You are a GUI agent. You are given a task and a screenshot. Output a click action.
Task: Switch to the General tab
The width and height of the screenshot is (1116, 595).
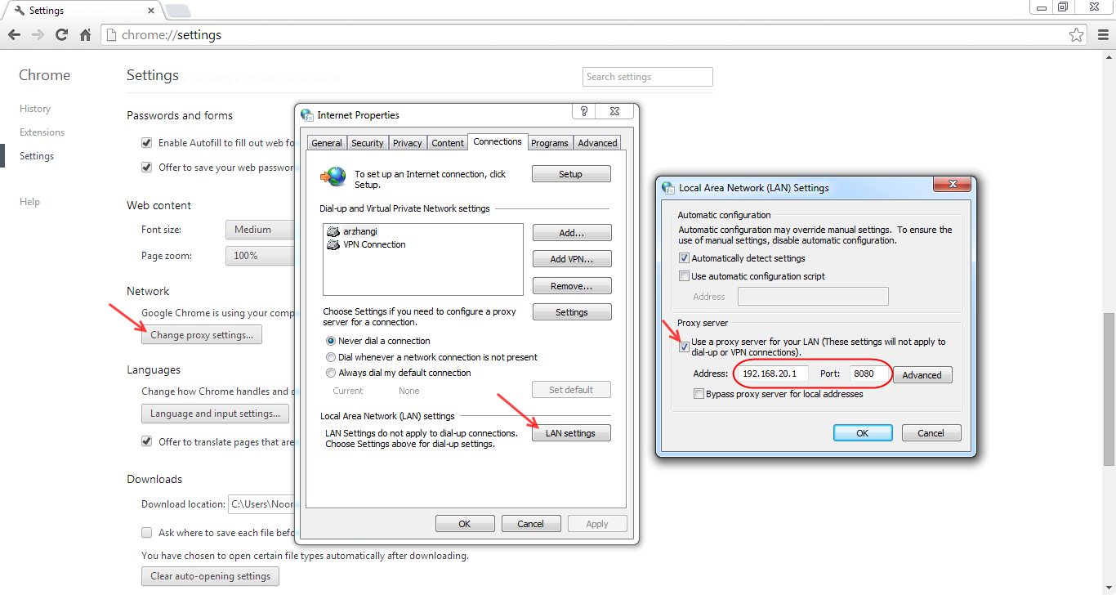pyautogui.click(x=327, y=143)
